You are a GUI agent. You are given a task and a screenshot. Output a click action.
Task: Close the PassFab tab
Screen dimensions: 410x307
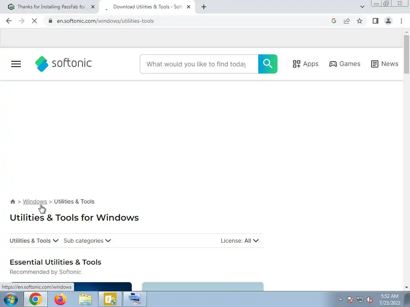[93, 7]
